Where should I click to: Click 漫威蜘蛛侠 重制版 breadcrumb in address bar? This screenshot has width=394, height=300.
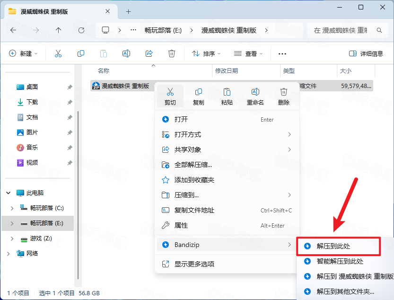[229, 30]
